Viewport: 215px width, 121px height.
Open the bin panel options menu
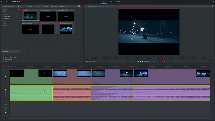click(x=82, y=6)
